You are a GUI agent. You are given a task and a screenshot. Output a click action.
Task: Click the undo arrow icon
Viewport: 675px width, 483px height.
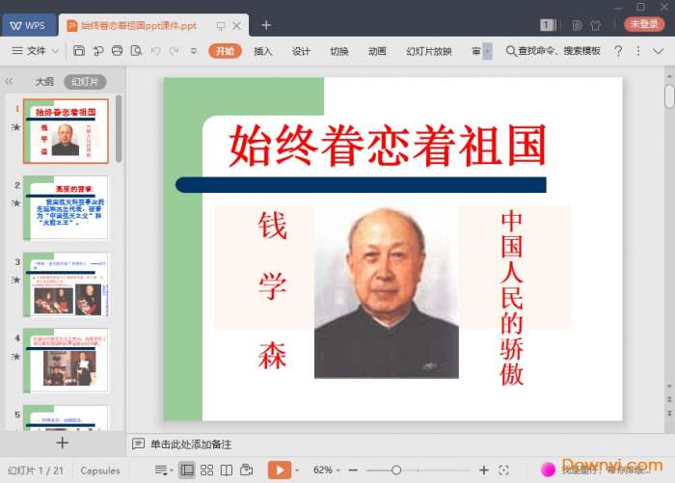pos(155,51)
